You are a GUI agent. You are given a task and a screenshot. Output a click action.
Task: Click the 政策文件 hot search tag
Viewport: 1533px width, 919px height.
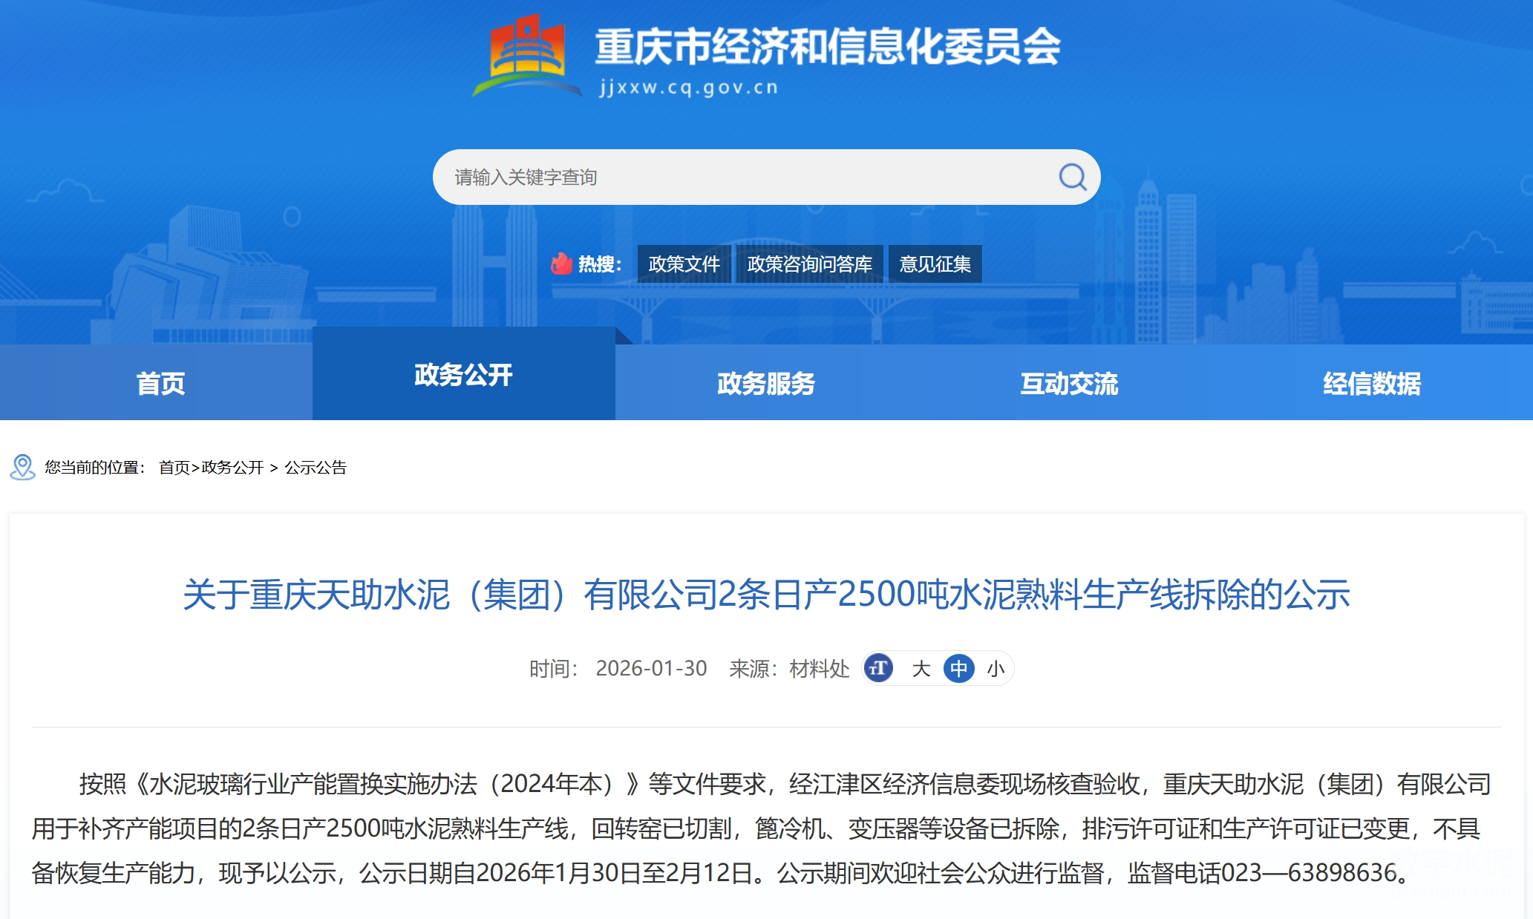coord(684,264)
